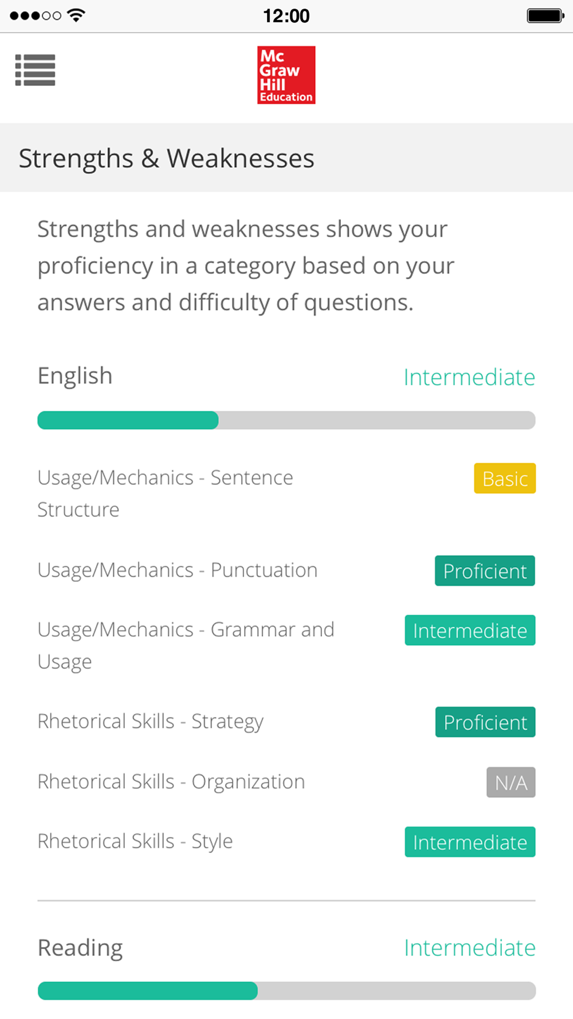Tap the N/A badge for Organization
The height and width of the screenshot is (1019, 573).
(x=511, y=782)
